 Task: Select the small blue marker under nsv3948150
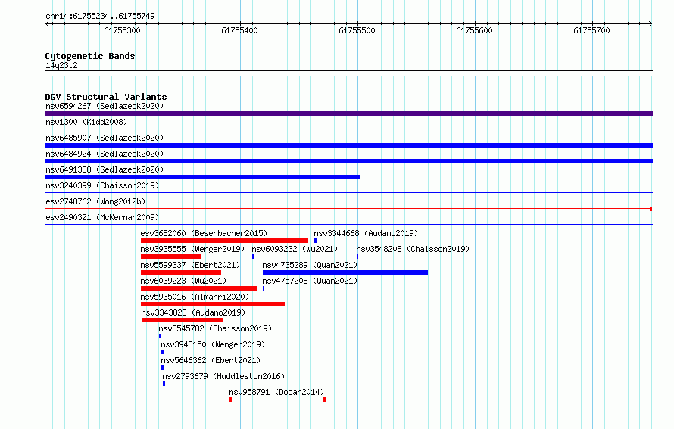point(162,352)
